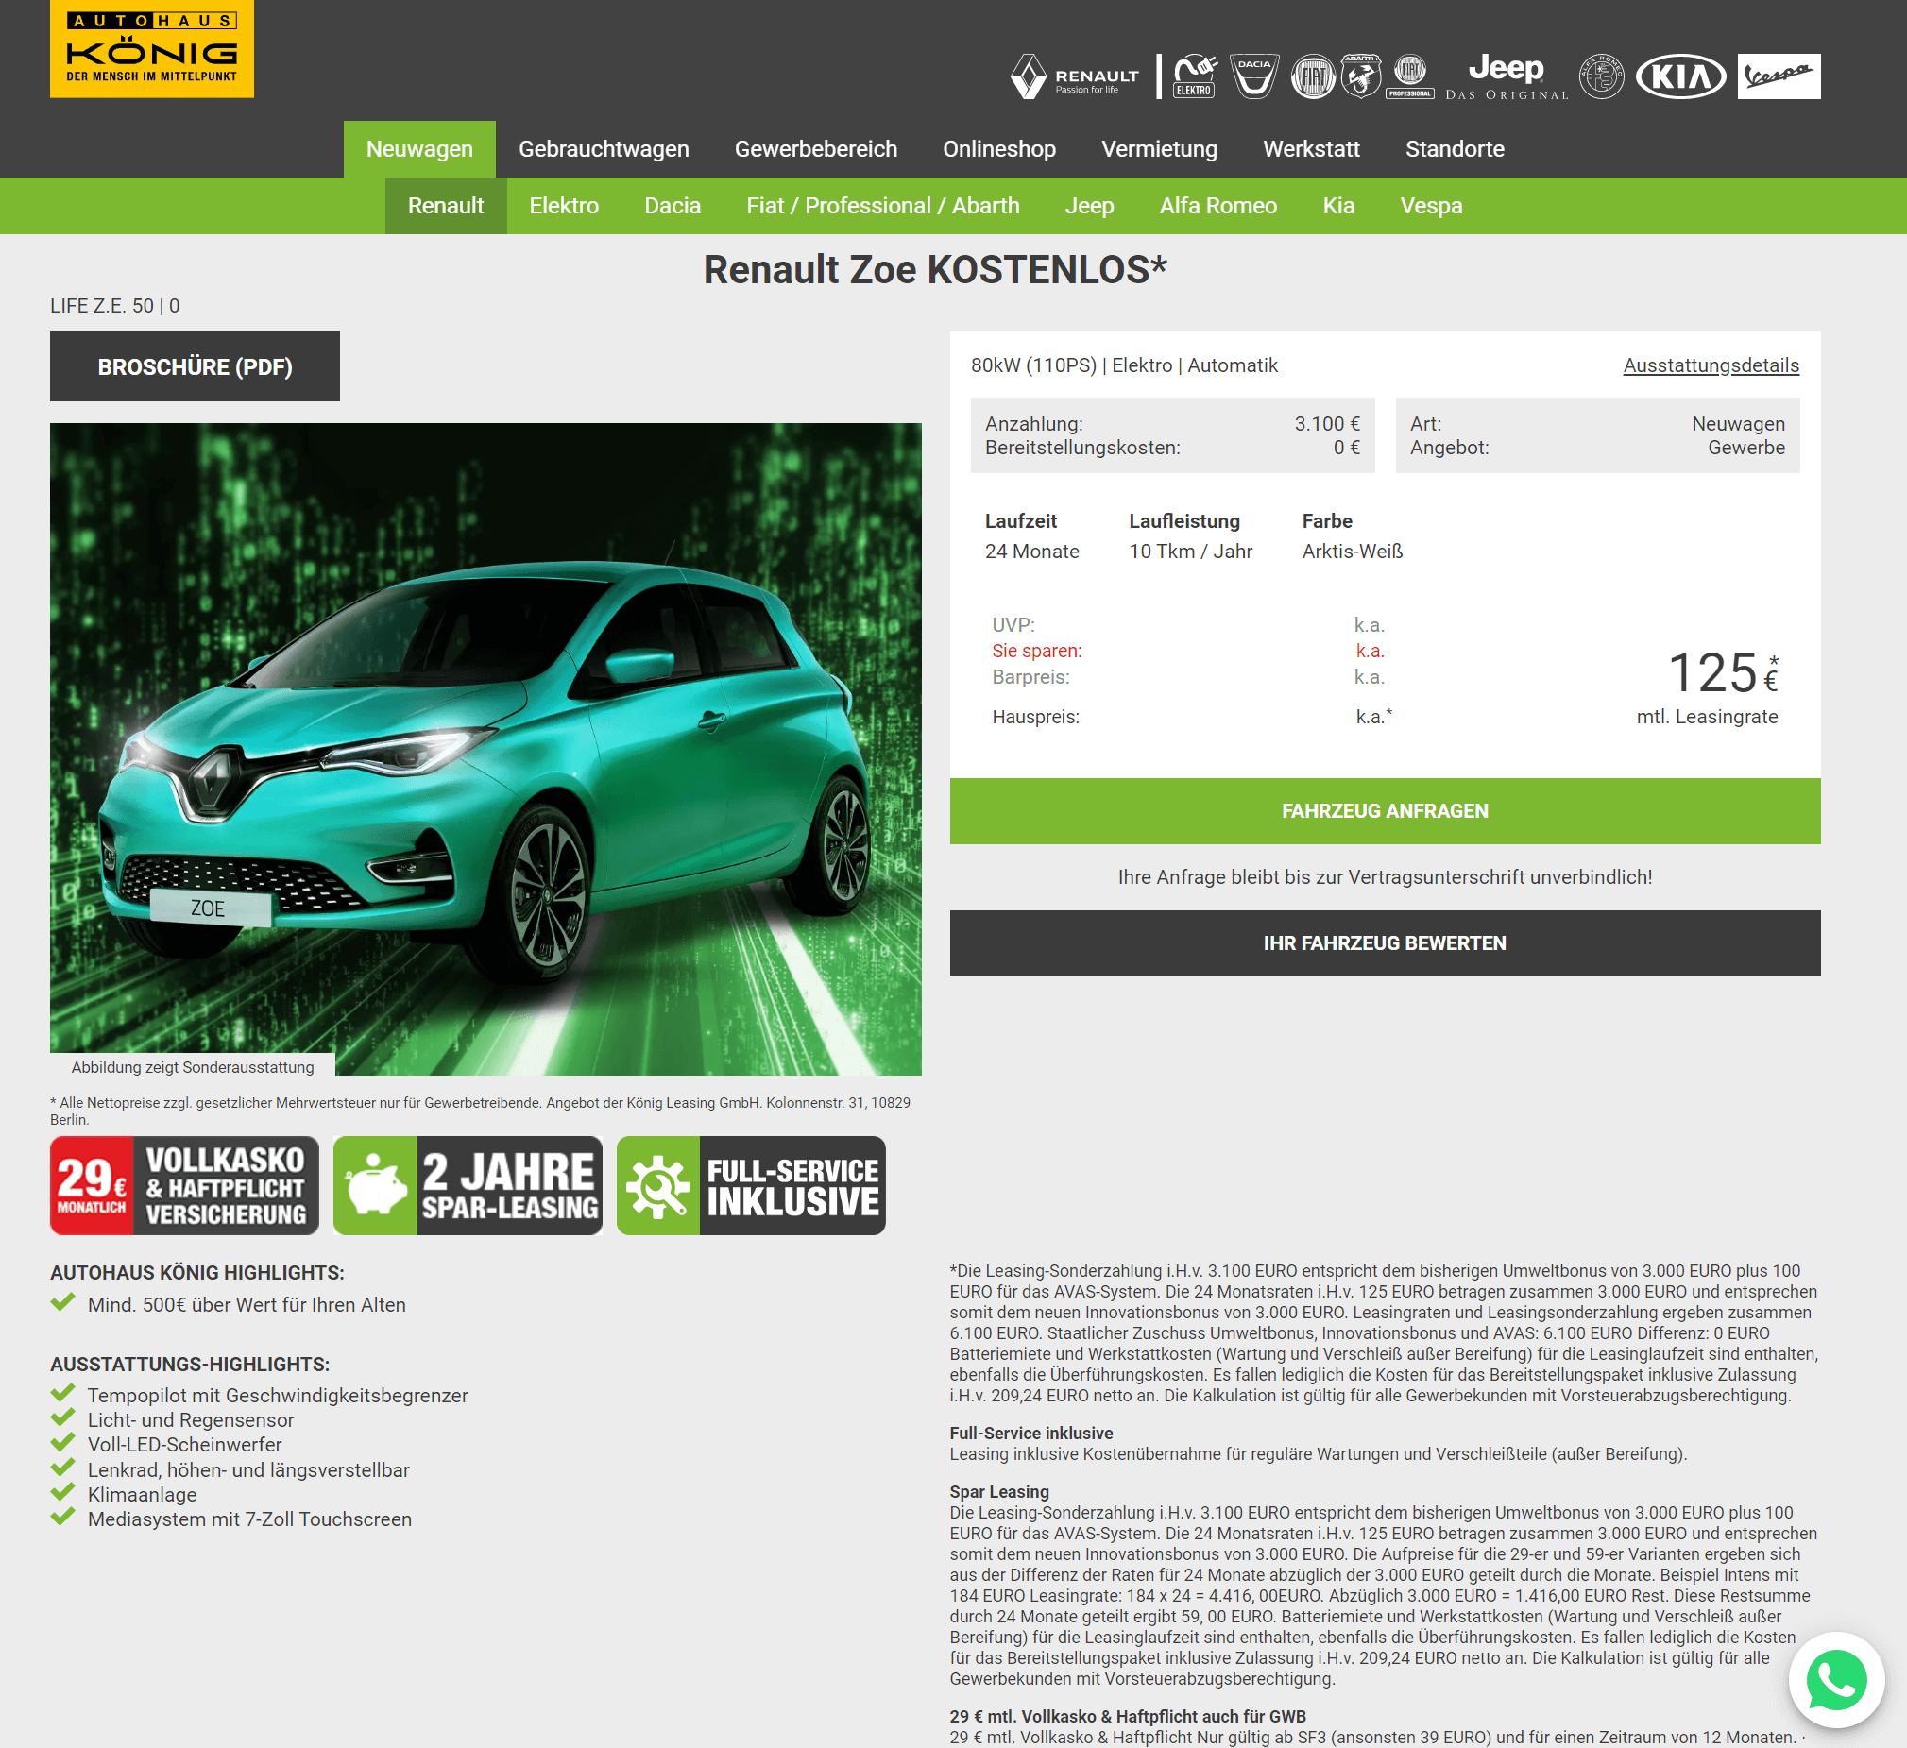Image resolution: width=1907 pixels, height=1748 pixels.
Task: Click Mind. 500€ über Wert highlight
Action: (247, 1304)
